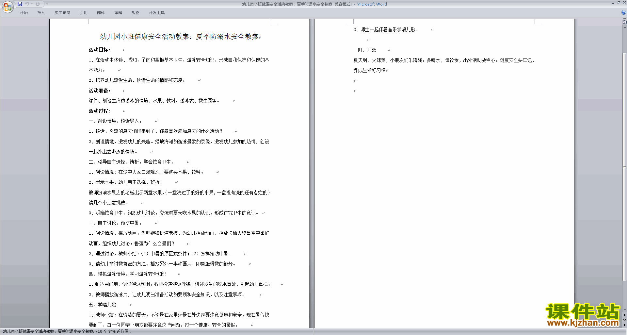This screenshot has width=627, height=335.
Task: Click the split-window handle above the ruler icon
Action: point(624,19)
